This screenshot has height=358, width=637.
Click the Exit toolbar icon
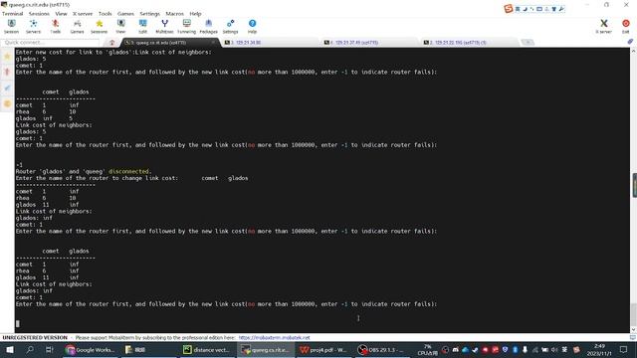[626, 27]
